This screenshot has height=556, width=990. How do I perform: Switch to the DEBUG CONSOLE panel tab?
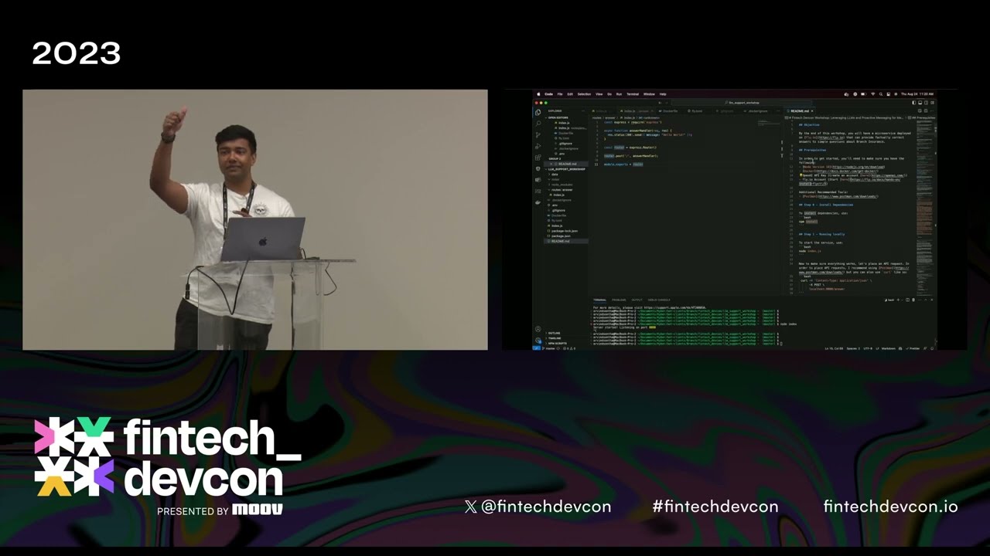coord(659,300)
